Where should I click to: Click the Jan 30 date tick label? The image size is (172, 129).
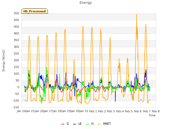[75, 111]
